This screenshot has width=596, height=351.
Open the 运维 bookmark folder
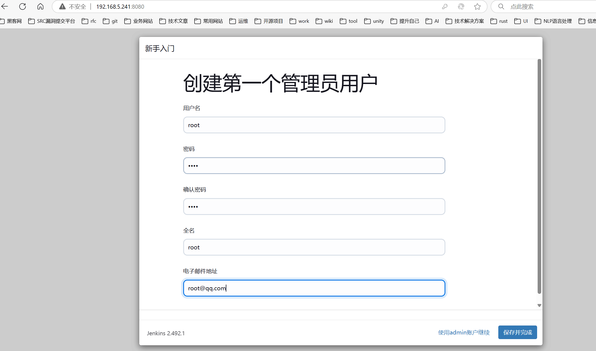click(239, 21)
